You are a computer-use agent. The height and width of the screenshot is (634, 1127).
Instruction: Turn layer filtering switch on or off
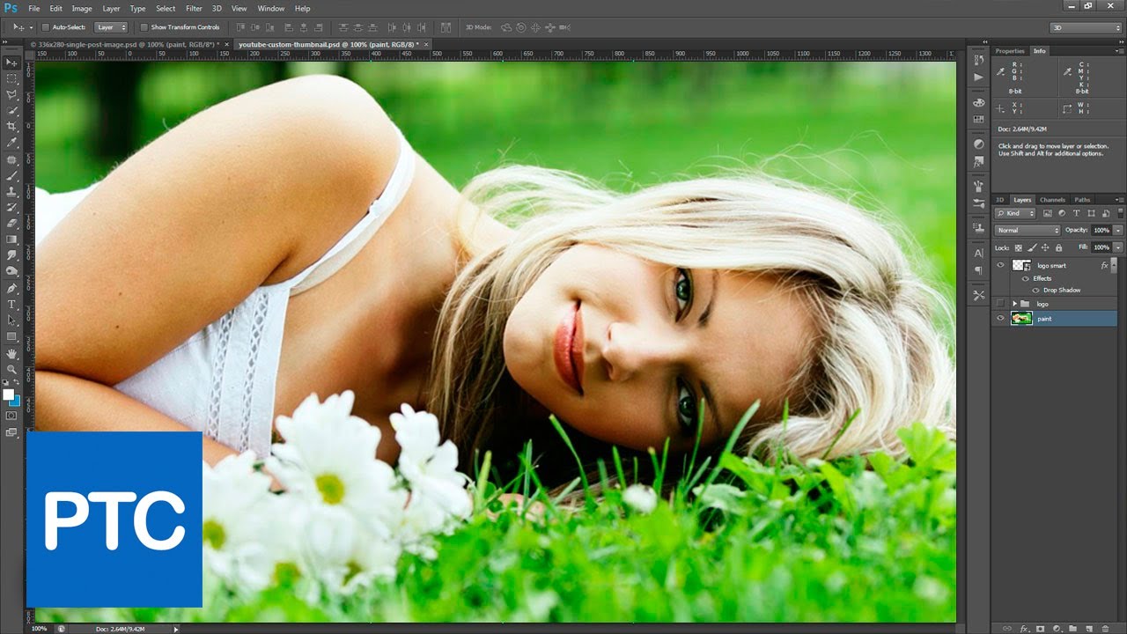(x=1121, y=213)
